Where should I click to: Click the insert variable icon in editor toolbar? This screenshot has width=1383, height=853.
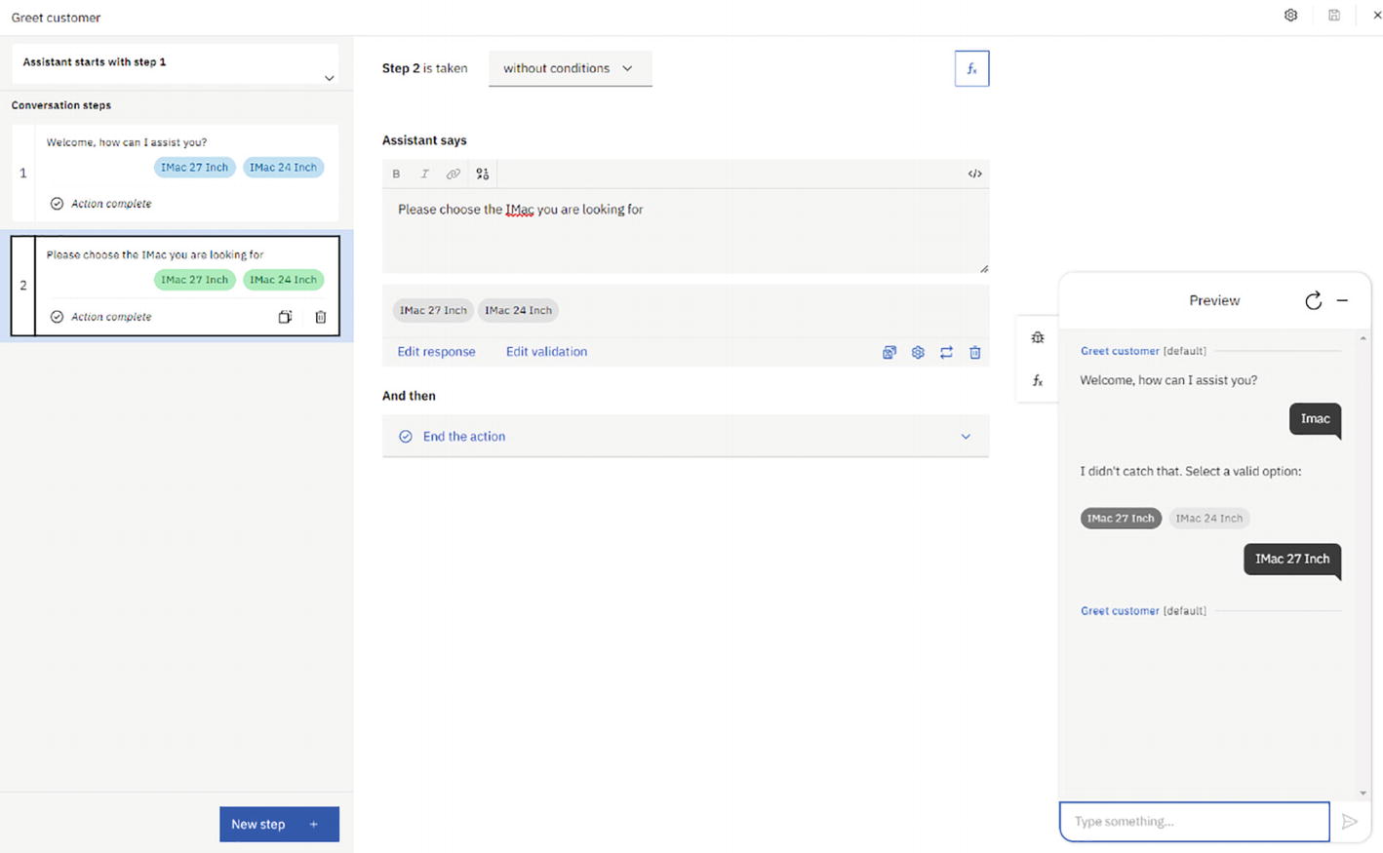pyautogui.click(x=482, y=174)
